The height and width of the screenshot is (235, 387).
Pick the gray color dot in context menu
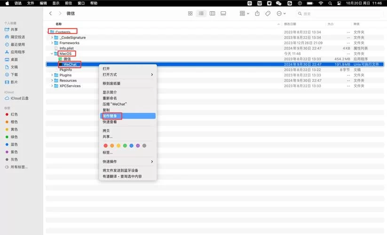144,146
